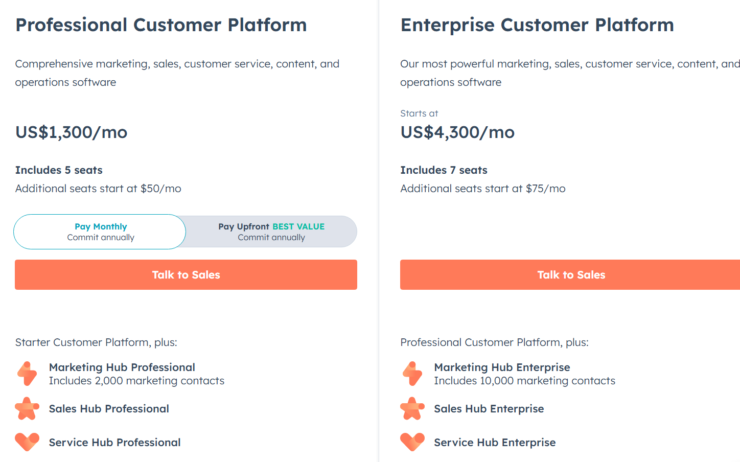The height and width of the screenshot is (462, 740).
Task: Click the Sales Hub Enterprise star icon
Action: click(x=412, y=409)
